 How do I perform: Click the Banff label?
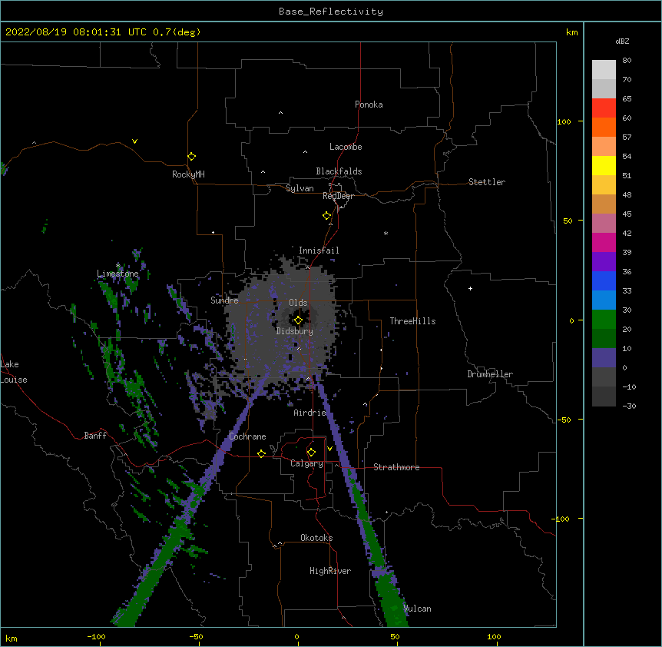coord(95,436)
